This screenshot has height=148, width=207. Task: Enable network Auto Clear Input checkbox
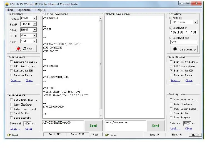click(x=171, y=109)
